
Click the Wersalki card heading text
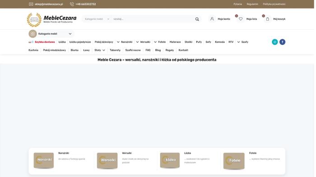[x=127, y=153]
